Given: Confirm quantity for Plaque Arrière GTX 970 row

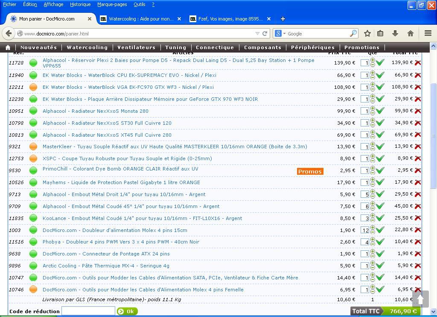Looking at the screenshot, I should [x=380, y=99].
